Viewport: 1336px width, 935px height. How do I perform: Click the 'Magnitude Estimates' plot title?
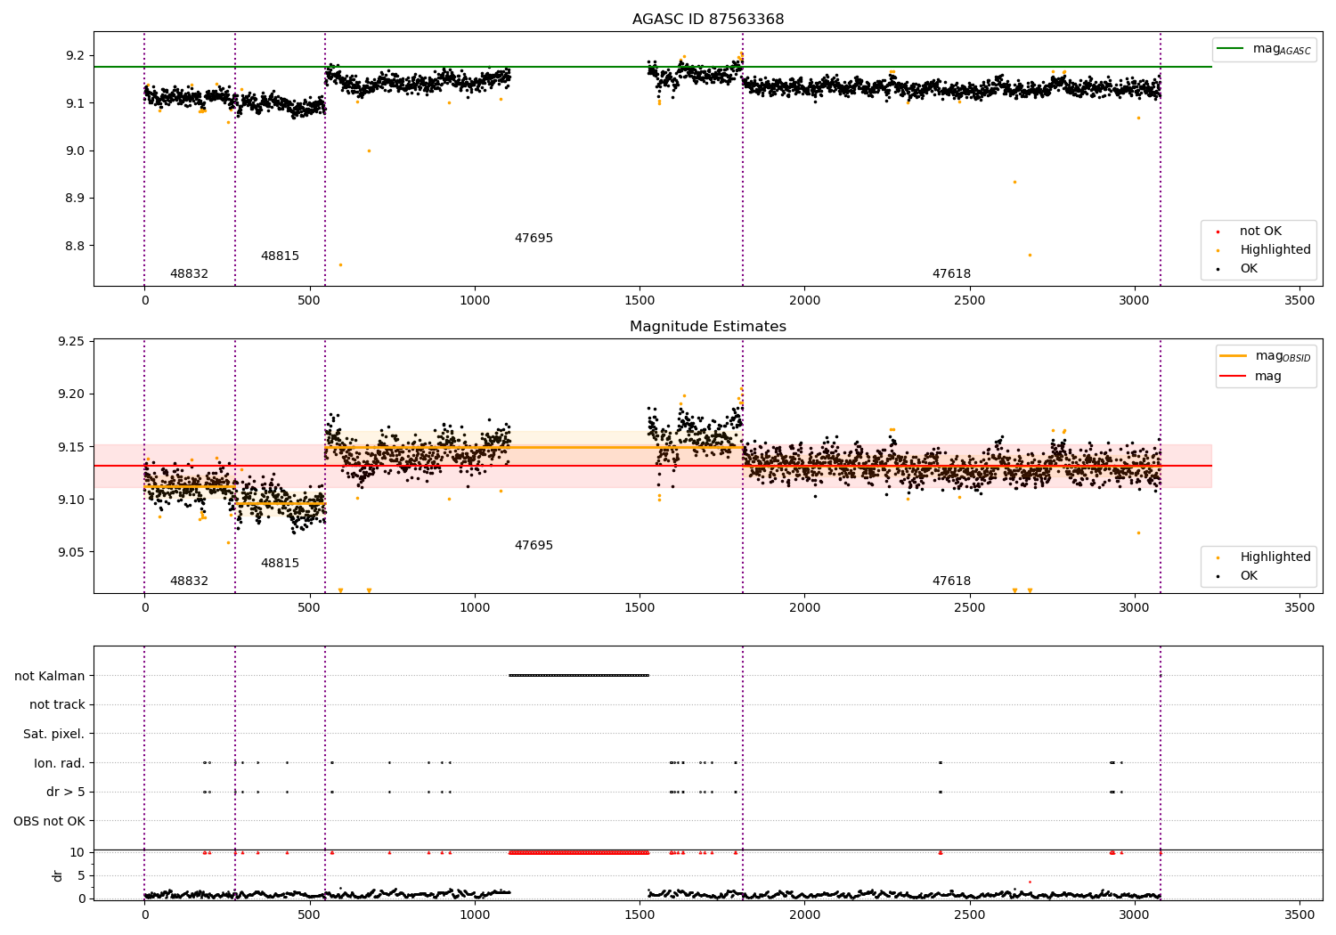click(708, 327)
